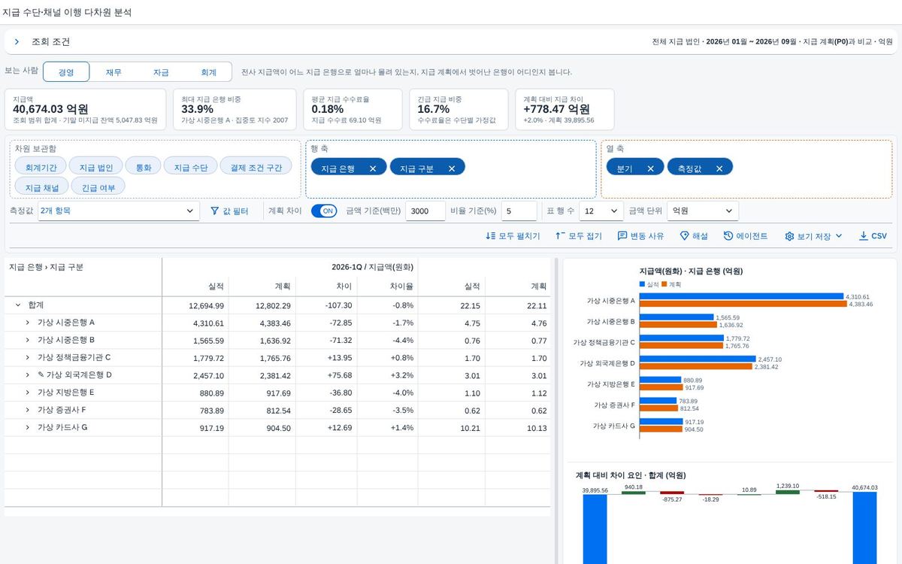Viewport: 902px width, 564px height.
Task: Collapse all rows with 모두 접기
Action: tap(578, 236)
